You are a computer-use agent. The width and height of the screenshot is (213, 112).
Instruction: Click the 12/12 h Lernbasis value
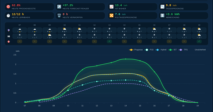(18, 14)
